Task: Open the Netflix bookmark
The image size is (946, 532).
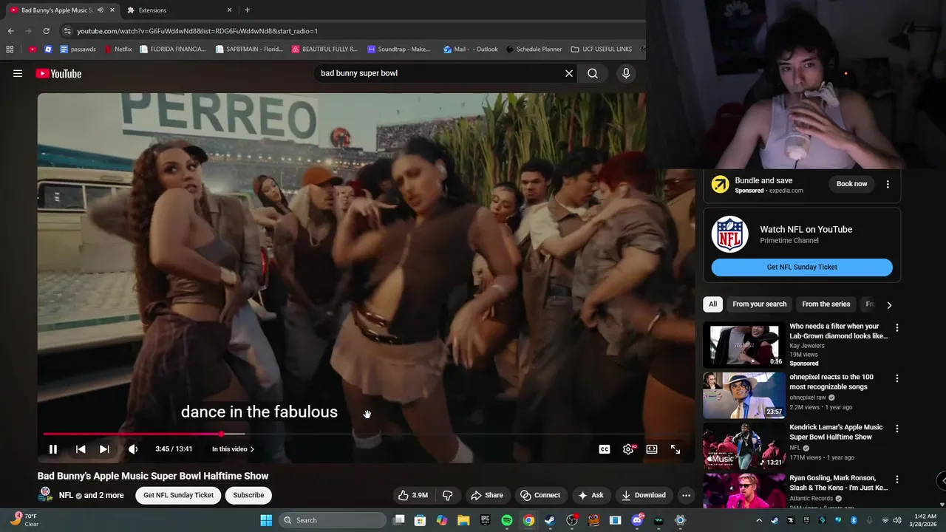Action: pos(118,50)
